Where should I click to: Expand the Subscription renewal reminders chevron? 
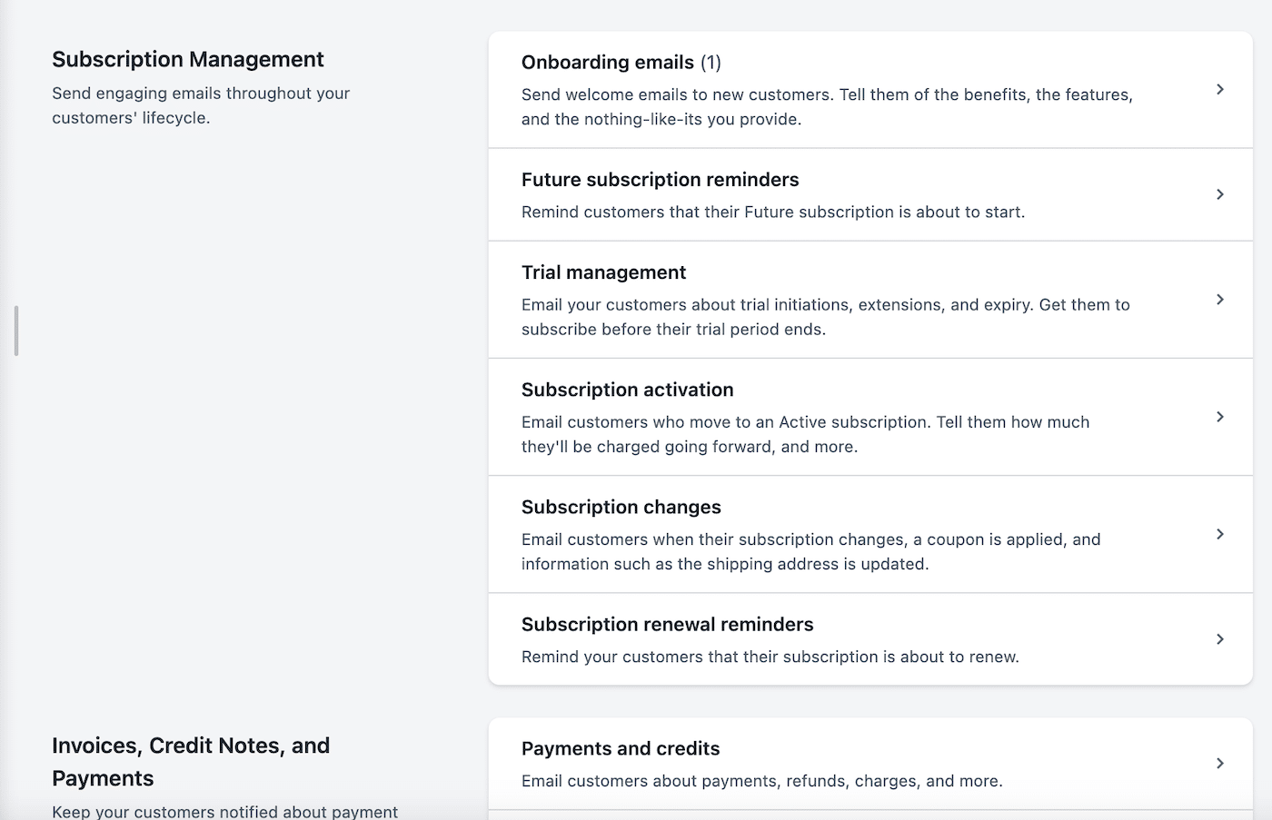coord(1220,638)
